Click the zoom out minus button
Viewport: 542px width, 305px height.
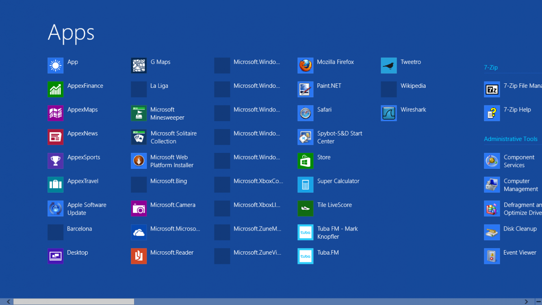click(x=538, y=302)
